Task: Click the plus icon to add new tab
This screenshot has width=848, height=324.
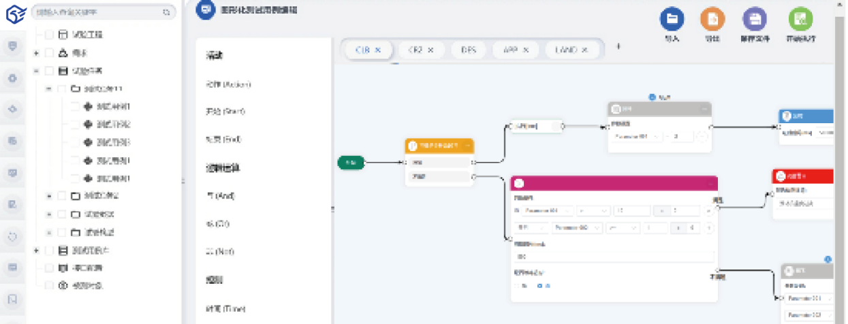Action: click(x=618, y=47)
